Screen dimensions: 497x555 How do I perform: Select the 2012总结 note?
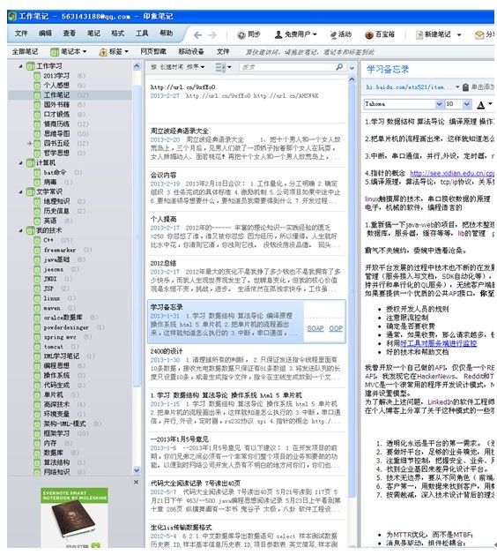point(246,276)
